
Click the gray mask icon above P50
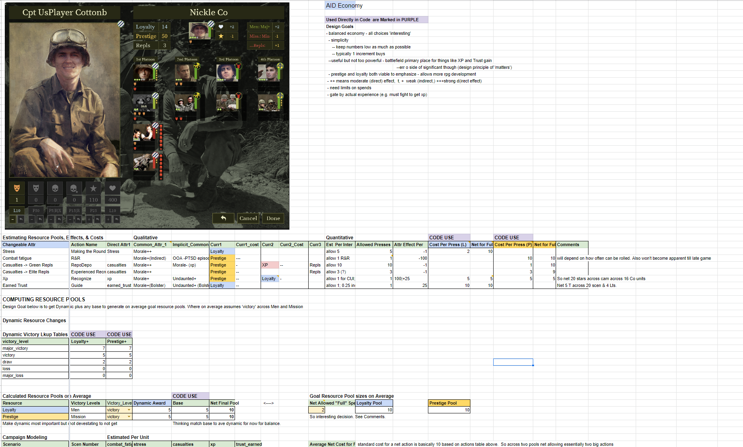pos(36,188)
